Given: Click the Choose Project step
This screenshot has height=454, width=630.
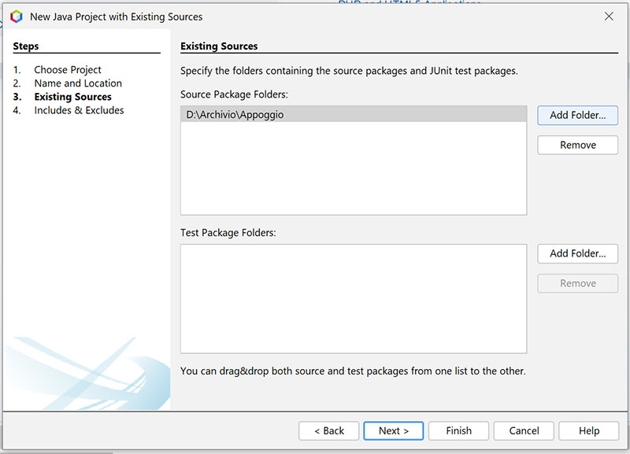Looking at the screenshot, I should [x=68, y=70].
